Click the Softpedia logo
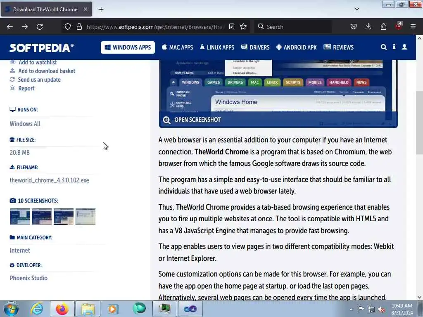 point(42,48)
